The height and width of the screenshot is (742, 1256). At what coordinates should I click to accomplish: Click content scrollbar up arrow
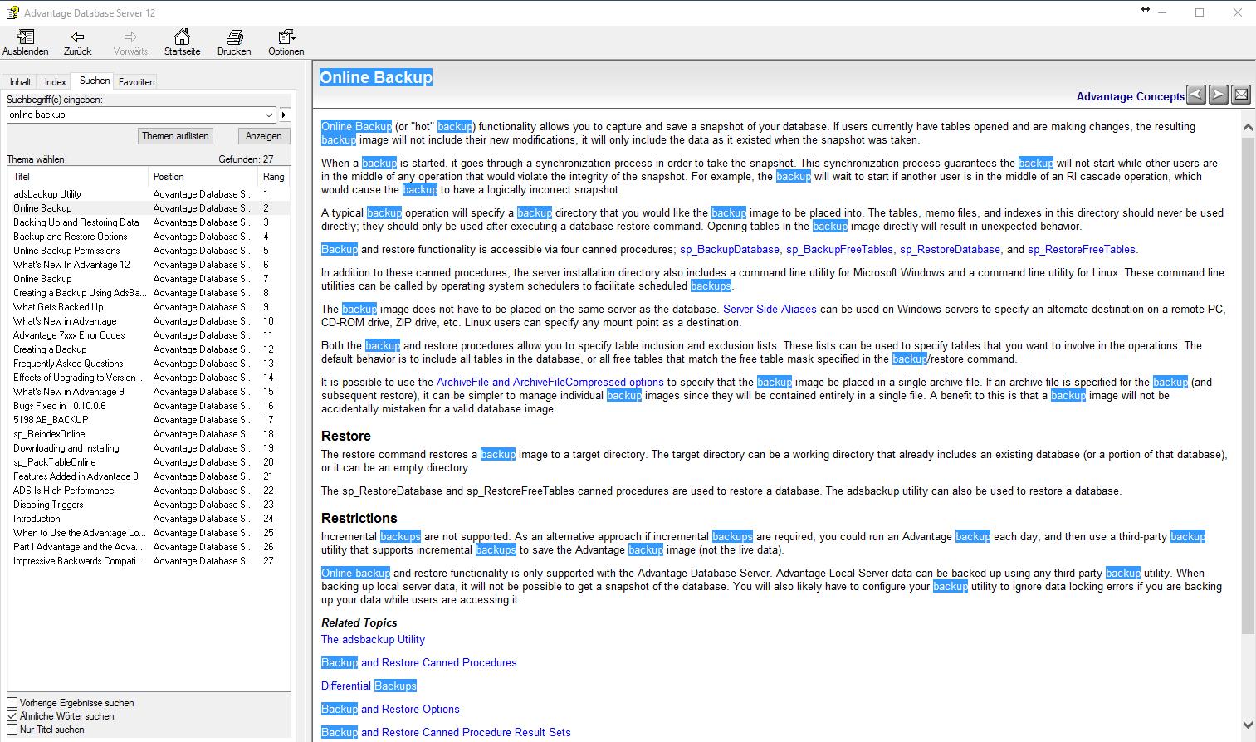click(1248, 128)
